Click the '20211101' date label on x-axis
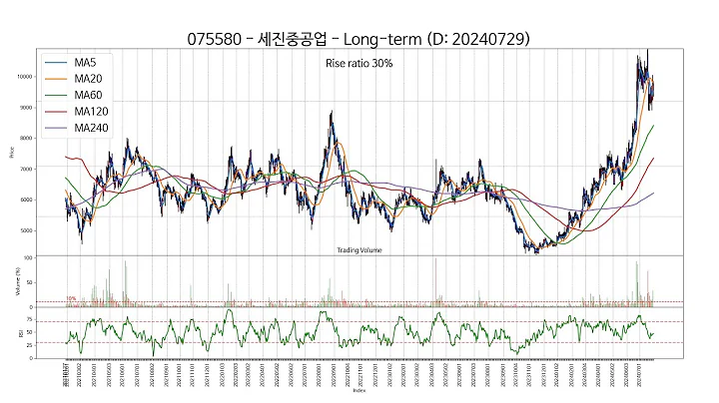This screenshot has height=403, width=719. tap(192, 375)
